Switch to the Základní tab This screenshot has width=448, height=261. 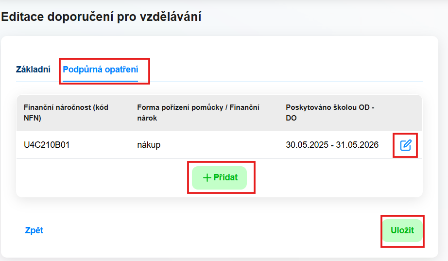pyautogui.click(x=33, y=70)
